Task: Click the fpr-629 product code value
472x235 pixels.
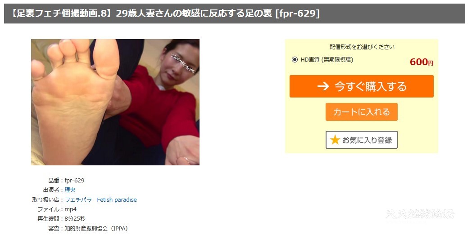Action: tap(74, 180)
